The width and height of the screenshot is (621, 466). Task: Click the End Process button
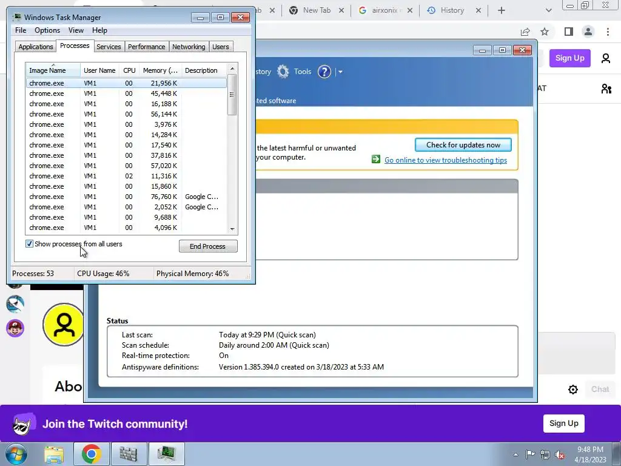[x=208, y=246]
